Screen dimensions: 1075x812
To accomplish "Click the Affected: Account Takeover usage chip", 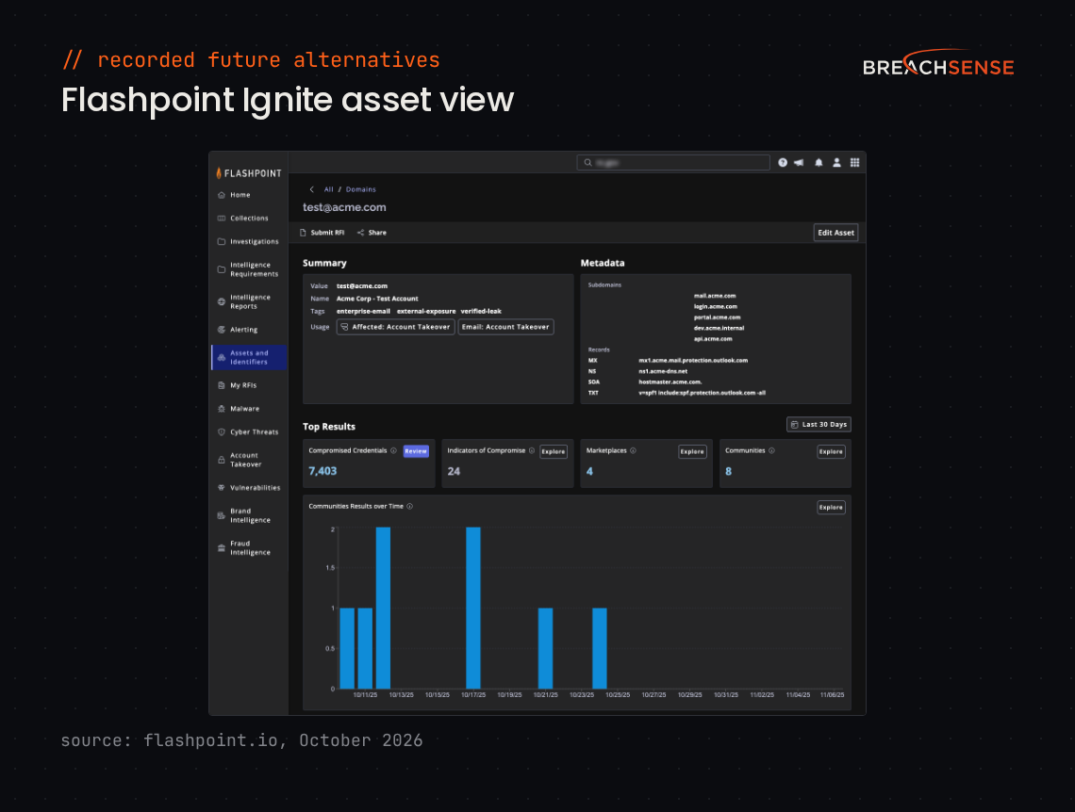I will coord(396,327).
